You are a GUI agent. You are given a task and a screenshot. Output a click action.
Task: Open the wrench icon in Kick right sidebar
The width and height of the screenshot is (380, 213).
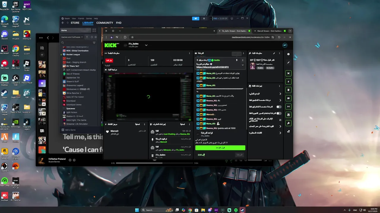[288, 123]
